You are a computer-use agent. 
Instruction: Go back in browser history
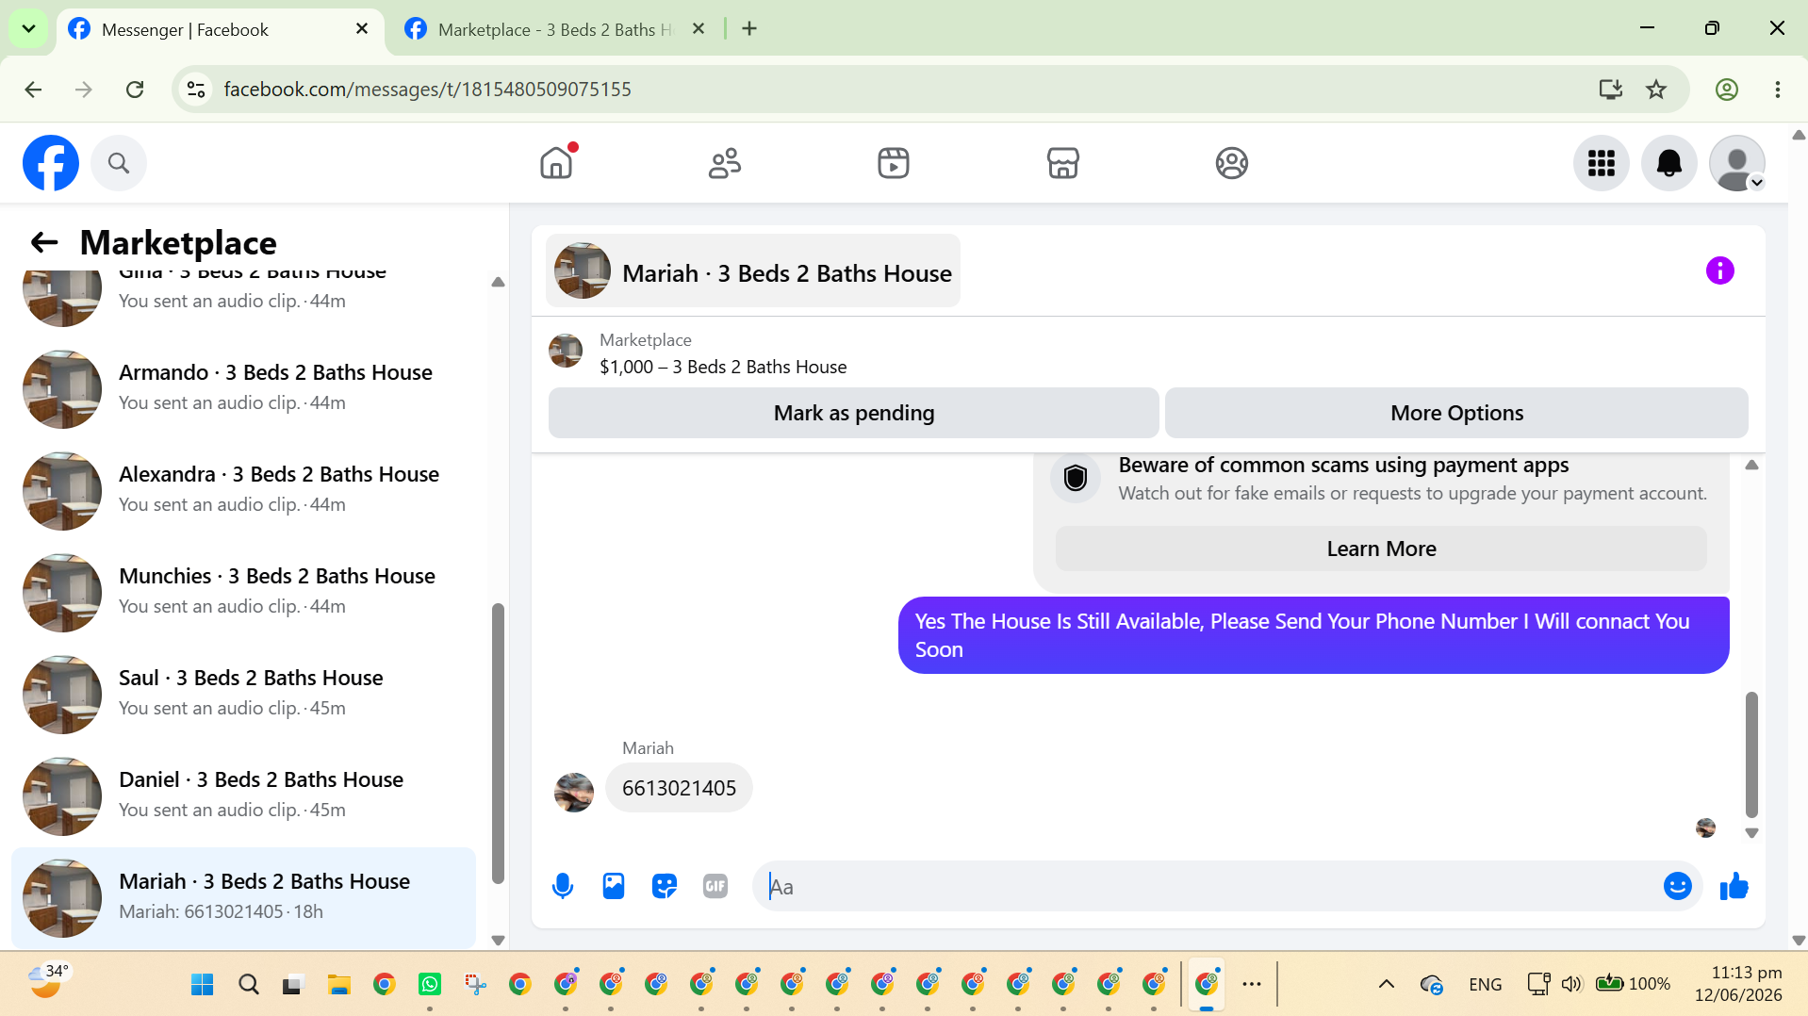(34, 90)
